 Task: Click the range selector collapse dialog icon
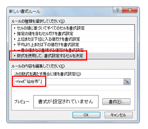point(127,81)
